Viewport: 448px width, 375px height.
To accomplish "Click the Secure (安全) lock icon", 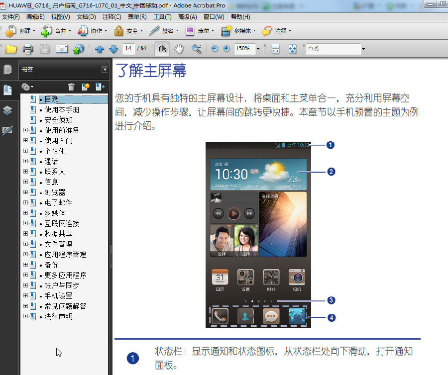I will pyautogui.click(x=118, y=31).
